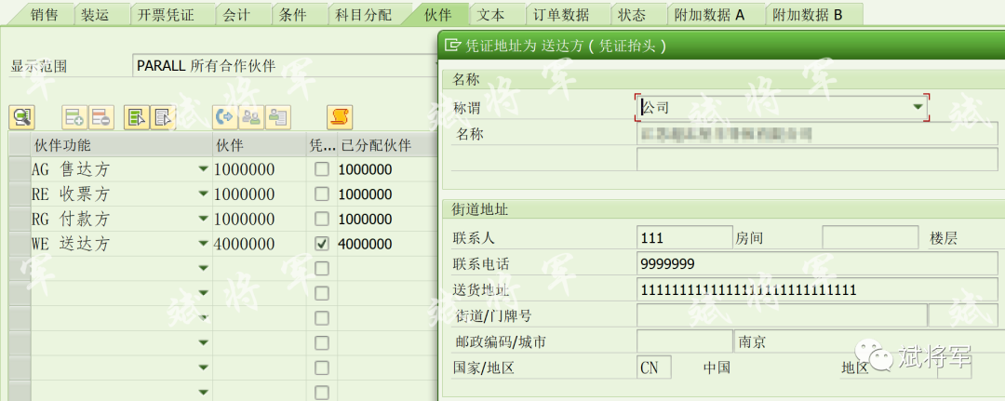Click the deselect all rows icon
Screen dimensions: 1005x401
[x=163, y=116]
